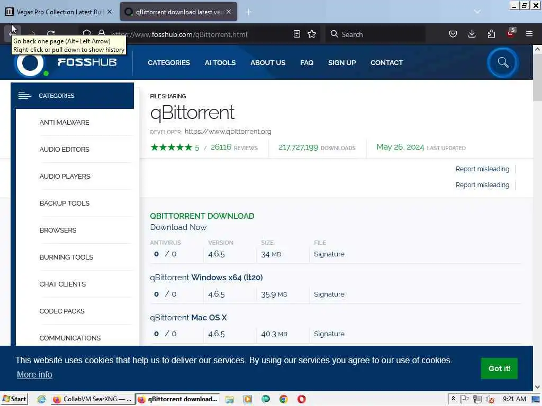Click the uBlock extension icon with badge
The image size is (542, 406).
click(x=511, y=33)
